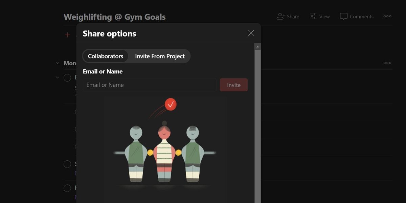Mark the first task circle as complete

67,77
